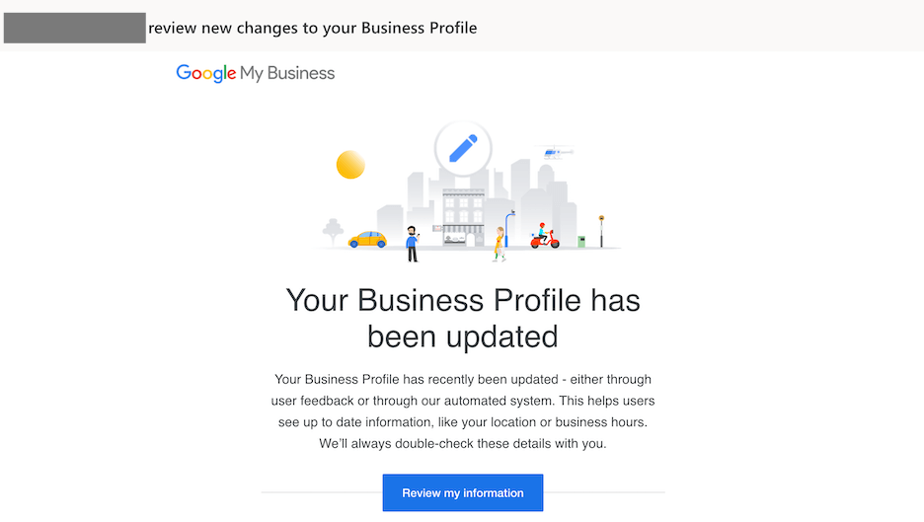Click the email subject line text
The width and height of the screenshot is (924, 522).
312,28
